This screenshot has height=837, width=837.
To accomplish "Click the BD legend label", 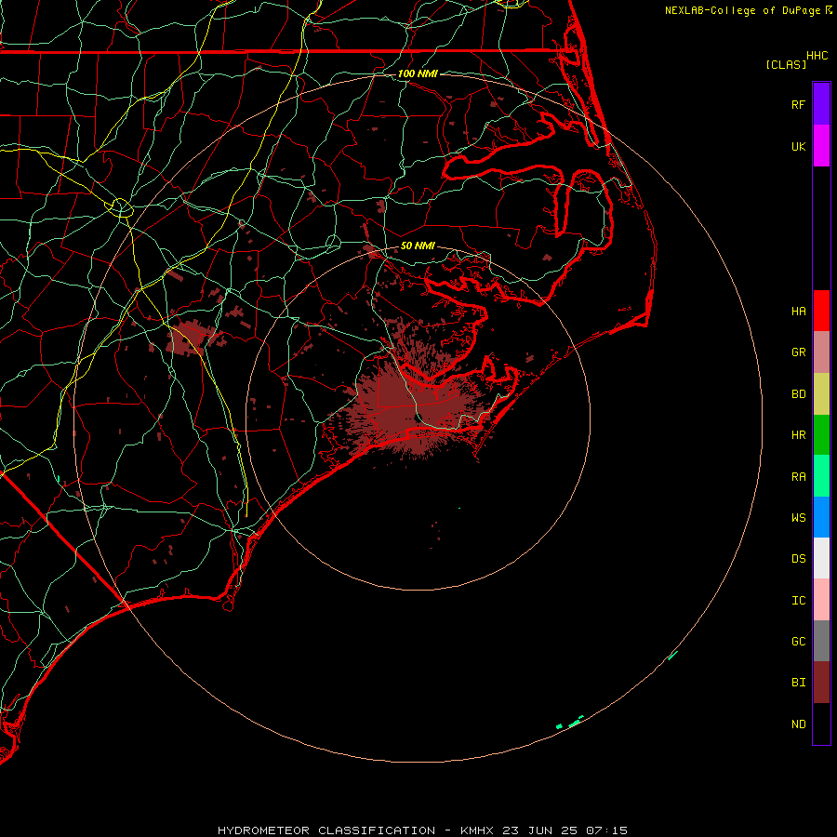I will [x=798, y=394].
